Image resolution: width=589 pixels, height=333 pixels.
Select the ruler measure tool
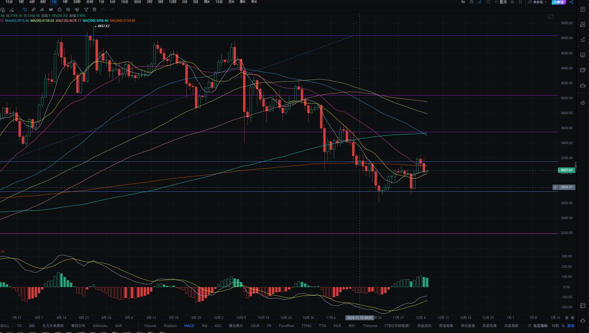pos(33,10)
